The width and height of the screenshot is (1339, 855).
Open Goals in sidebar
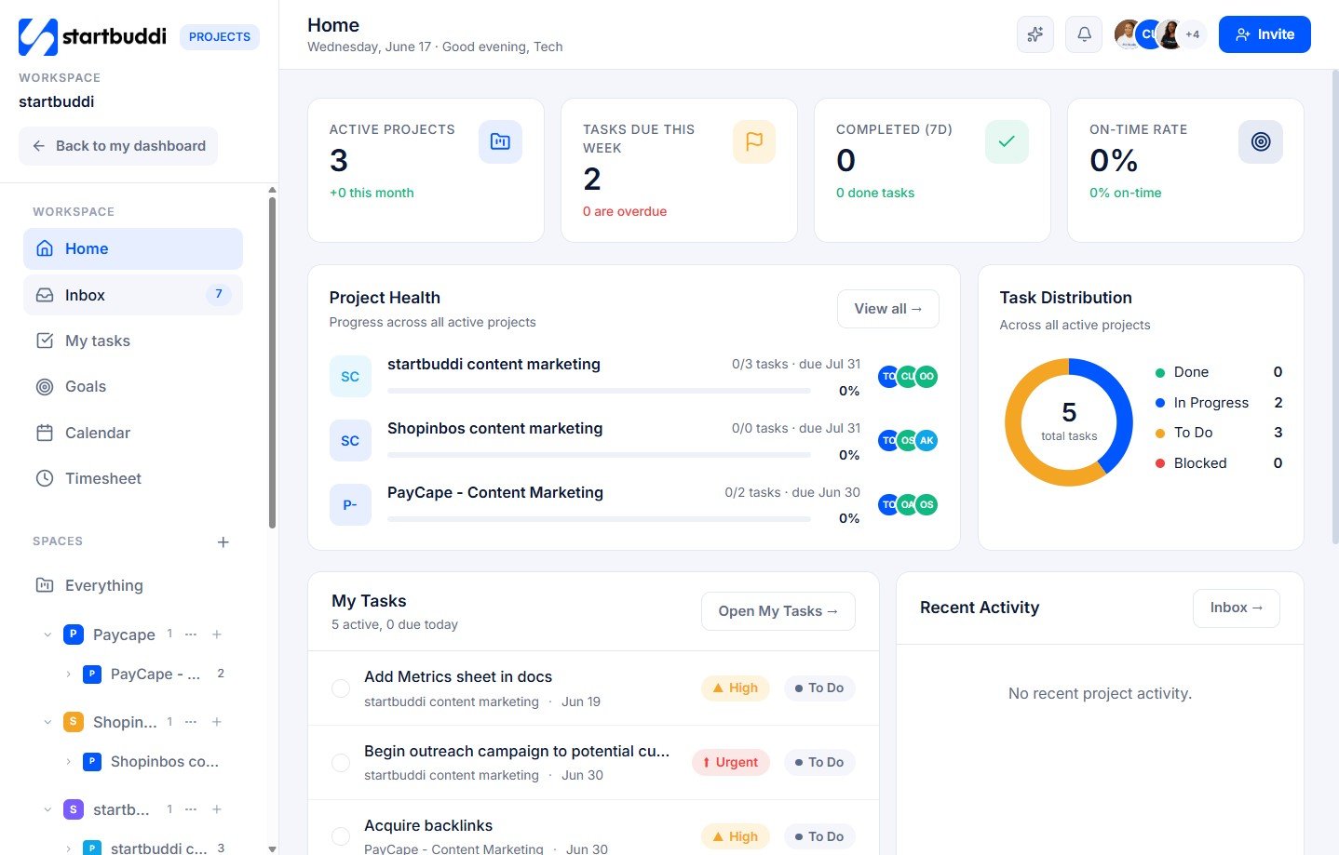(133, 386)
